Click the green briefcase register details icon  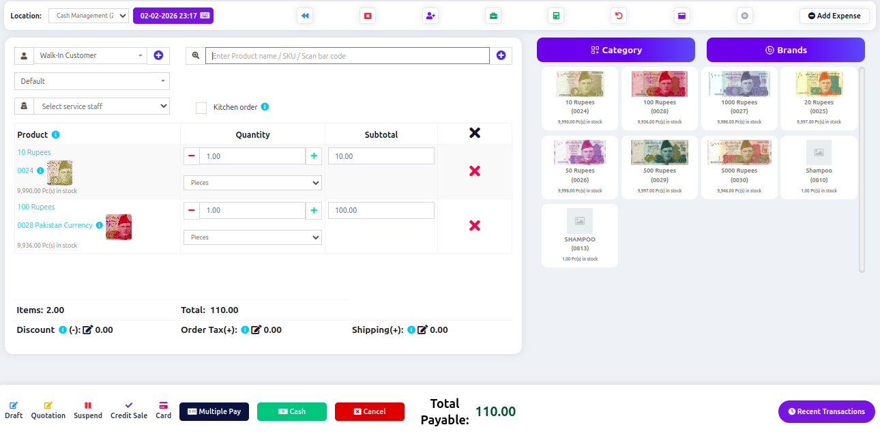pos(493,16)
